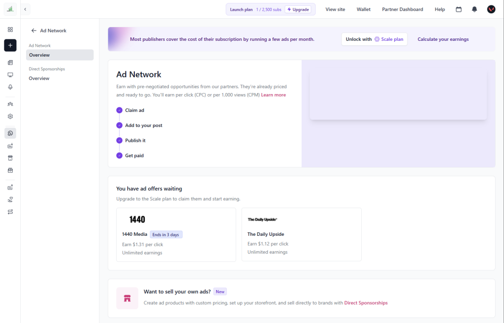Image resolution: width=504 pixels, height=323 pixels.
Task: Open the inbox tray icon in sidebar
Action: pos(10,170)
